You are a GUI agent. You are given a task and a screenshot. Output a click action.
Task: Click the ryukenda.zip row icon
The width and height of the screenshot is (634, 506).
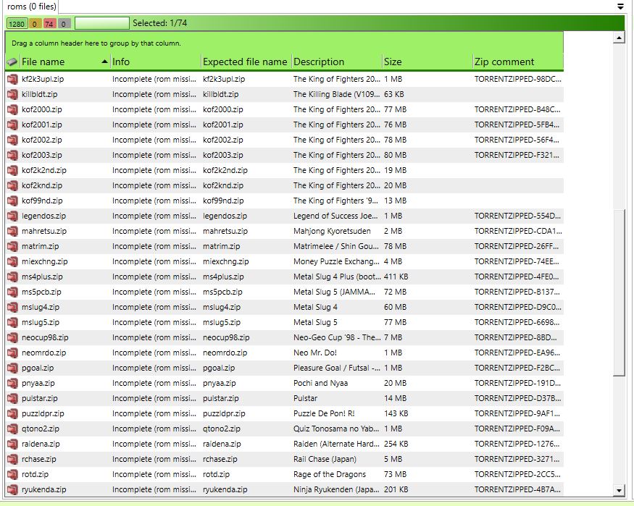12,490
